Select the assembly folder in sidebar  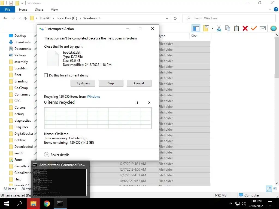(21, 62)
